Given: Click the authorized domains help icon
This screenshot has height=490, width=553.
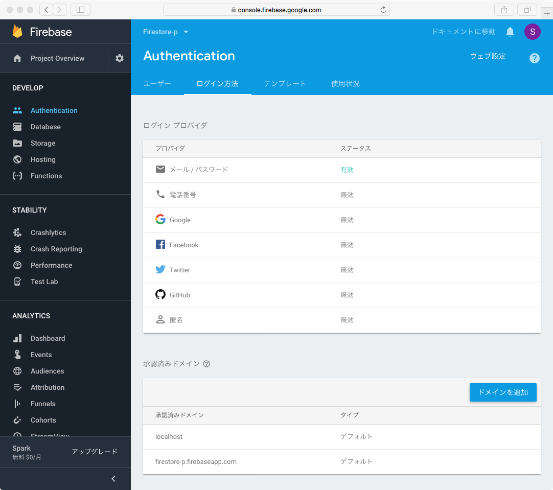Looking at the screenshot, I should [x=206, y=364].
